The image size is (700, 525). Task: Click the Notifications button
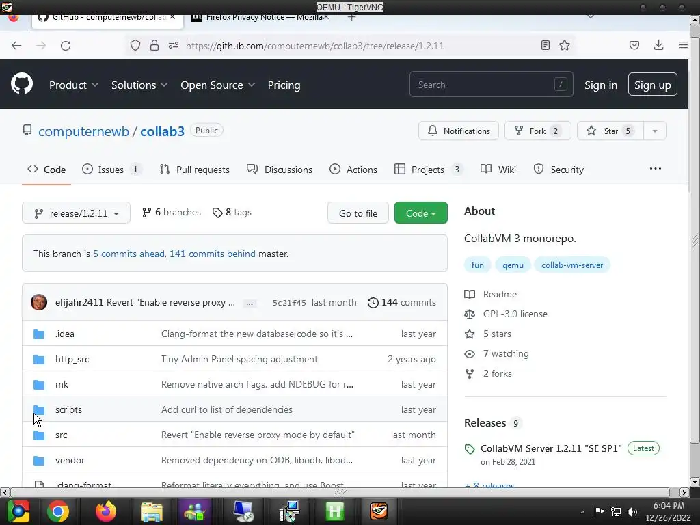[459, 131]
